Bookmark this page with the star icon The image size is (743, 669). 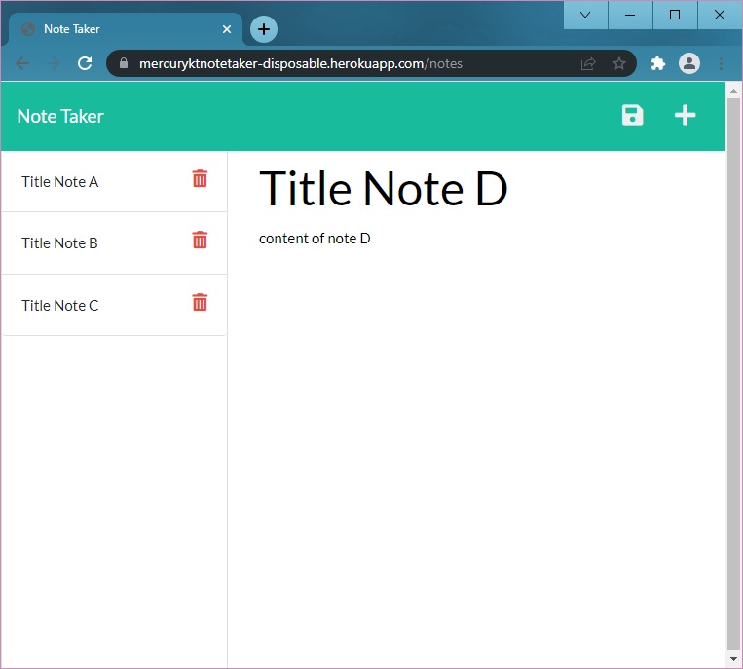click(619, 63)
